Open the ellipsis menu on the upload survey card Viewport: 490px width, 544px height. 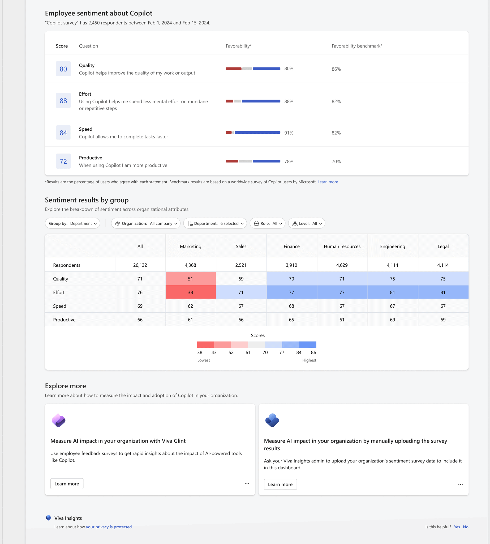click(460, 484)
